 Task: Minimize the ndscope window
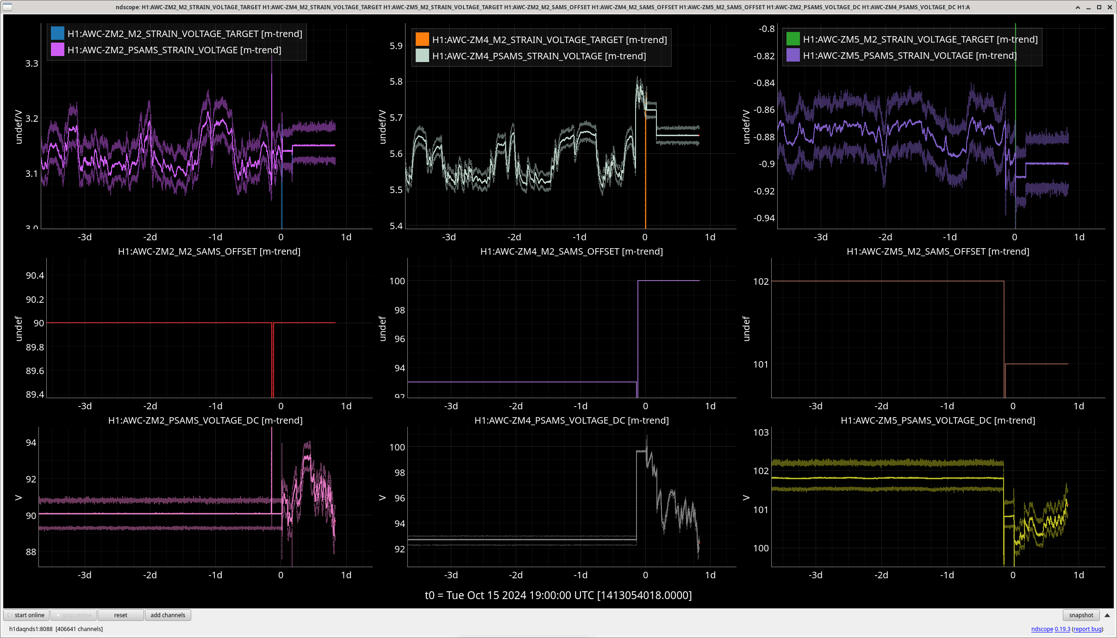click(x=1088, y=7)
